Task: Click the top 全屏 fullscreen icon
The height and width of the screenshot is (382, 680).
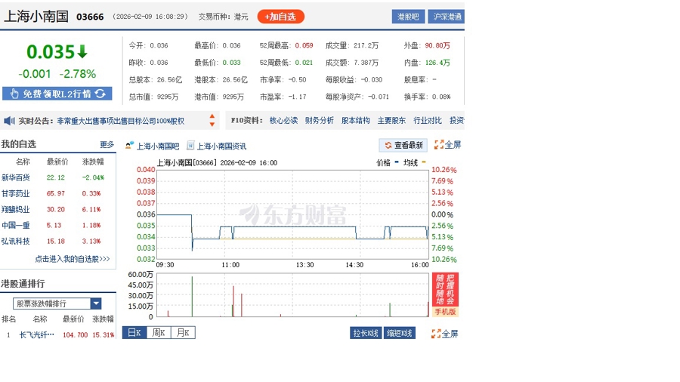Action: 439,145
